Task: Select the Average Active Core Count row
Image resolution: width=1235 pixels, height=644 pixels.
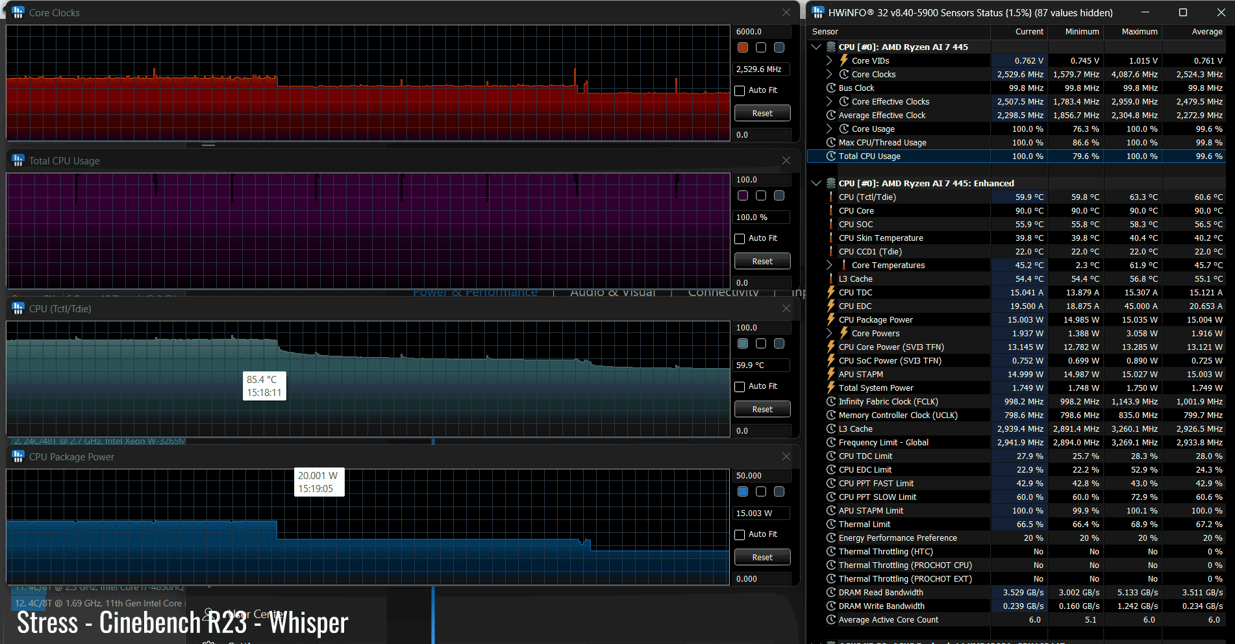Action: tap(1017, 619)
